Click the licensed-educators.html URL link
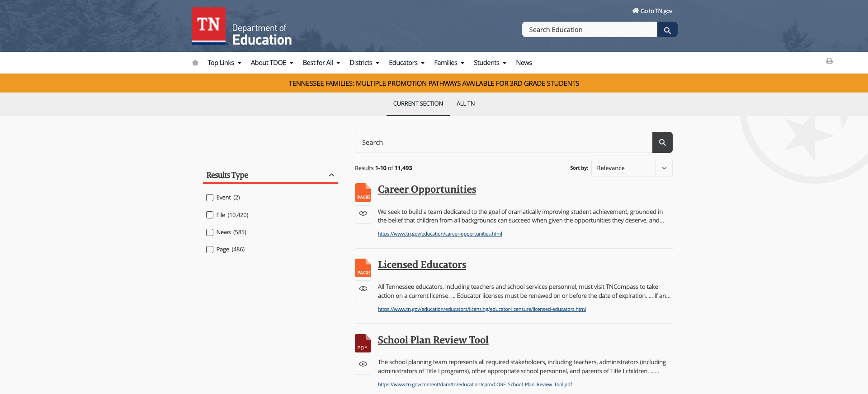Screen dimensions: 868x394 tap(482, 309)
